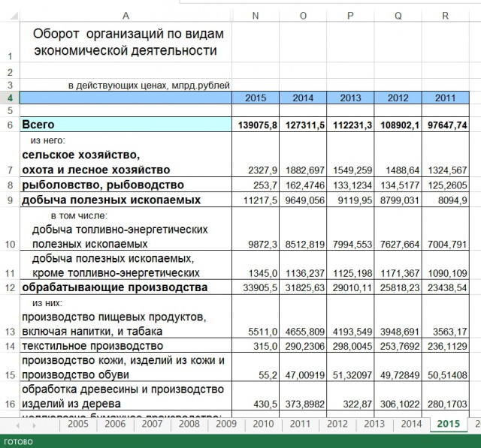The width and height of the screenshot is (481, 448).
Task: Open the 2007 sheet tab
Action: [152, 424]
